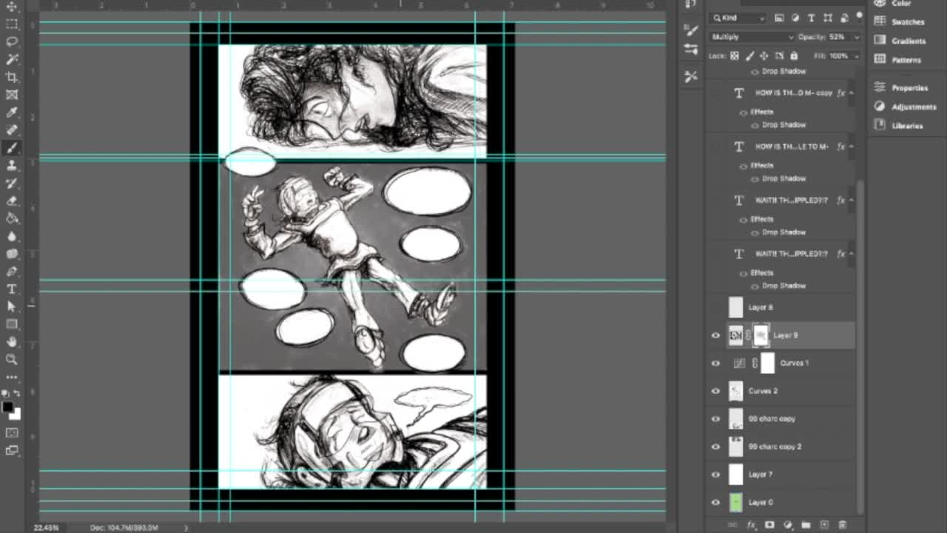Open the Adjustments panel

click(x=906, y=107)
